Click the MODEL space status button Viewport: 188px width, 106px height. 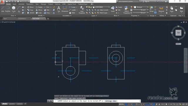[x=121, y=104]
